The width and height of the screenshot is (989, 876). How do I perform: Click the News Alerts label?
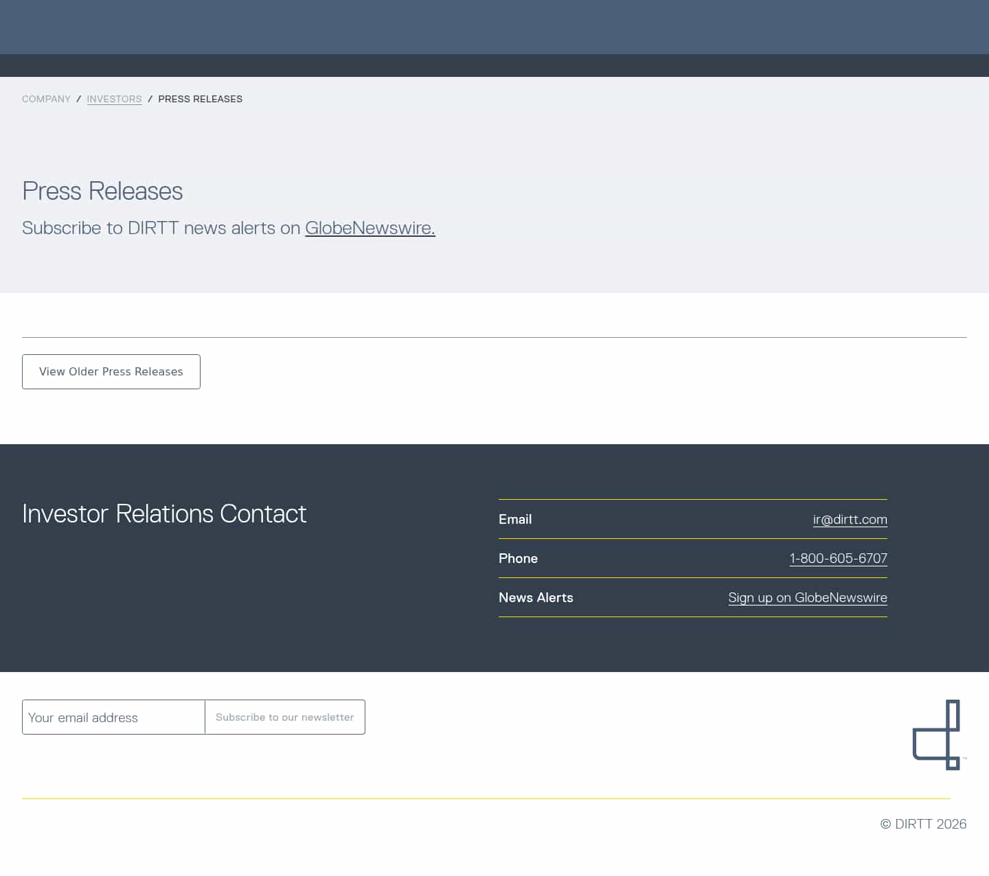pyautogui.click(x=536, y=598)
